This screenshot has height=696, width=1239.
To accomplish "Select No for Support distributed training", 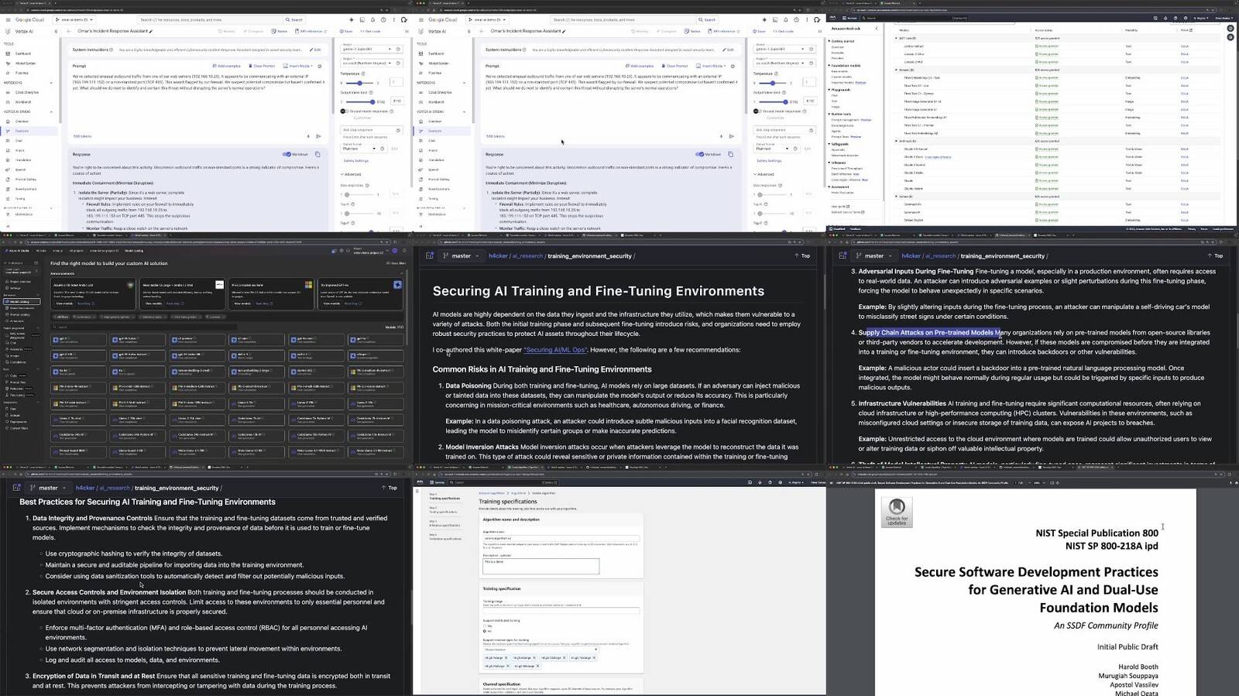I will (484, 631).
